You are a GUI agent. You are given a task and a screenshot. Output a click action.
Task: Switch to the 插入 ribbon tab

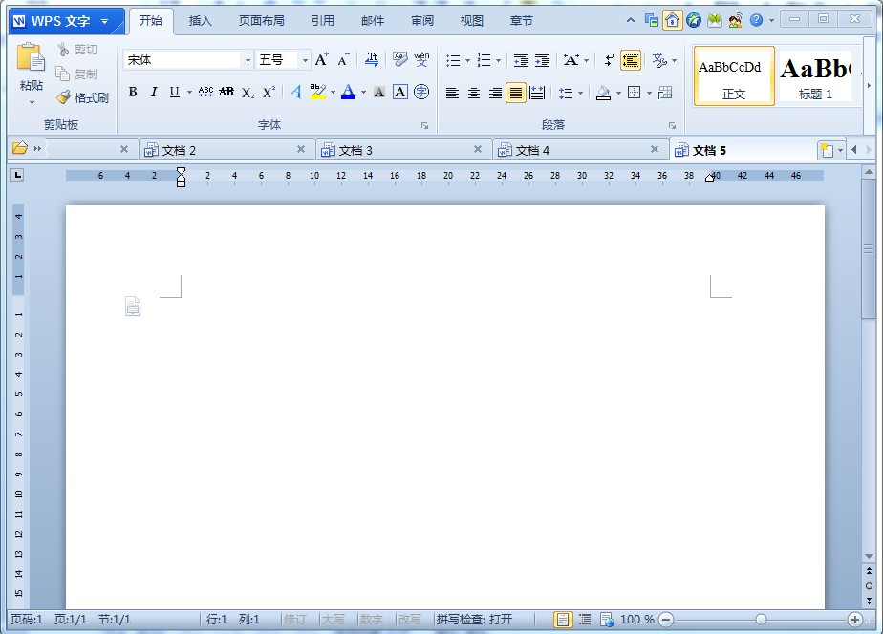pos(199,19)
